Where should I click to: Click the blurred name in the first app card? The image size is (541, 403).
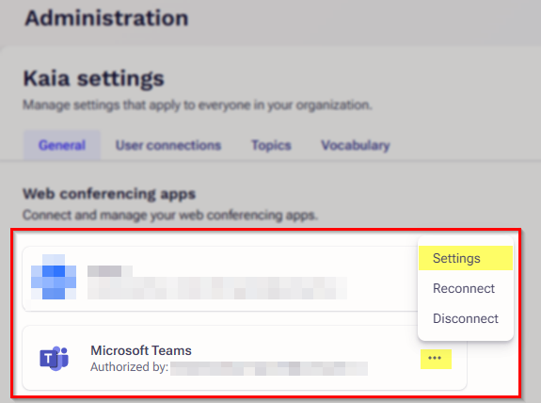click(110, 271)
